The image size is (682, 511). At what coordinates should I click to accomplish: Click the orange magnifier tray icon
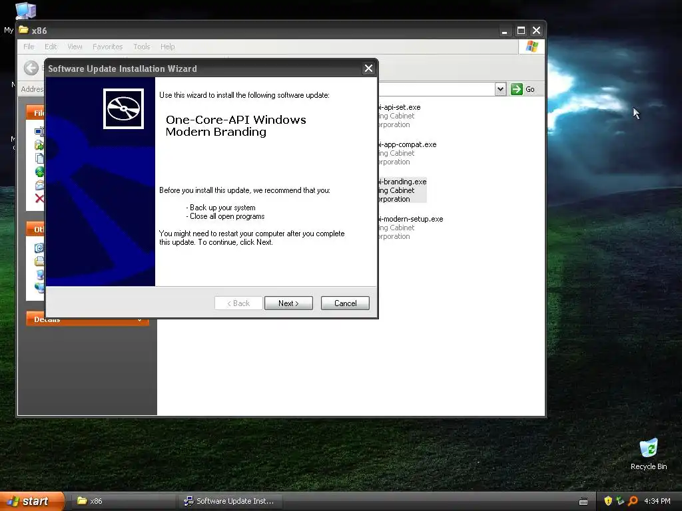pyautogui.click(x=633, y=501)
